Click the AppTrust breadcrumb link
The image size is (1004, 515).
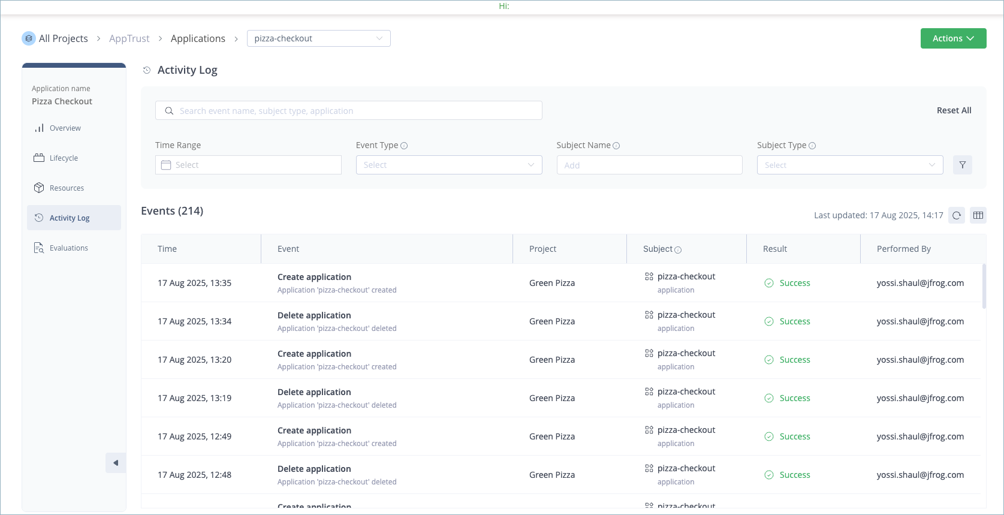click(x=129, y=38)
